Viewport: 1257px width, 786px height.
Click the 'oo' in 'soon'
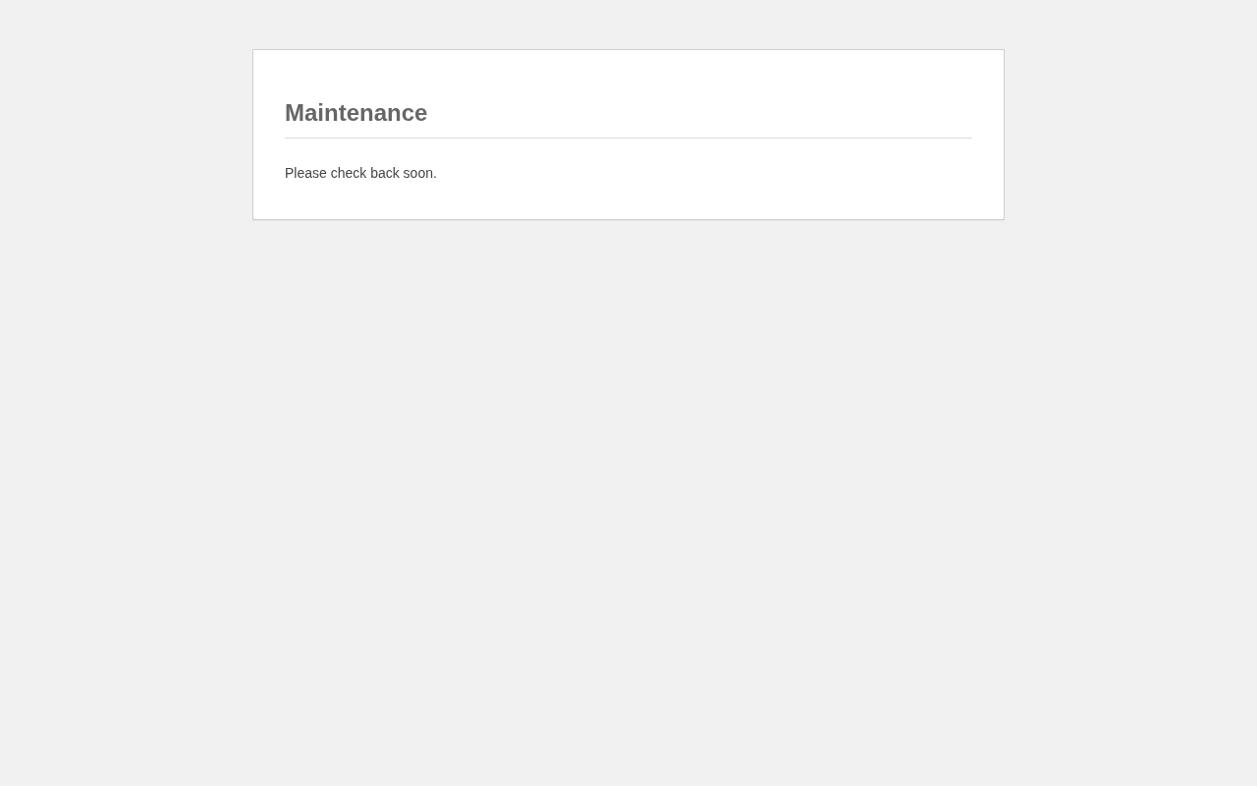[x=417, y=174]
